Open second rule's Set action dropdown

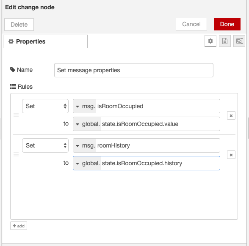tap(45, 145)
